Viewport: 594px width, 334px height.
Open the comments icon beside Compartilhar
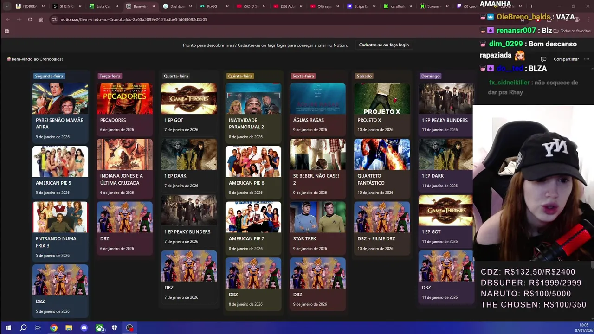[x=543, y=59]
